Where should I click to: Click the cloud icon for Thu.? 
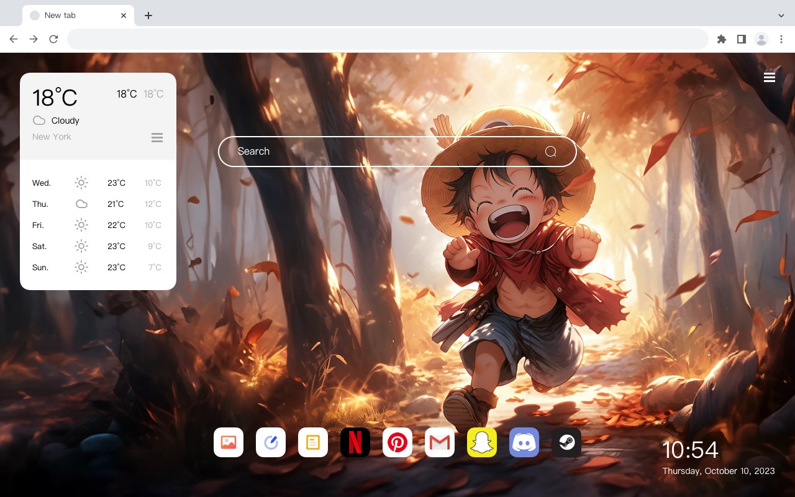[x=81, y=204]
